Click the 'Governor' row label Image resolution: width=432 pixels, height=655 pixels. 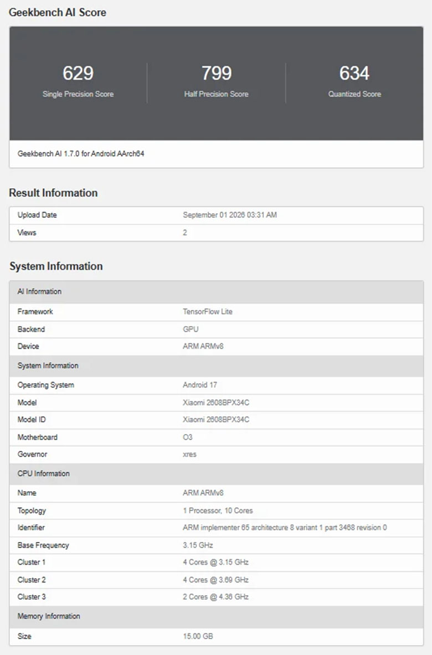pyautogui.click(x=32, y=454)
